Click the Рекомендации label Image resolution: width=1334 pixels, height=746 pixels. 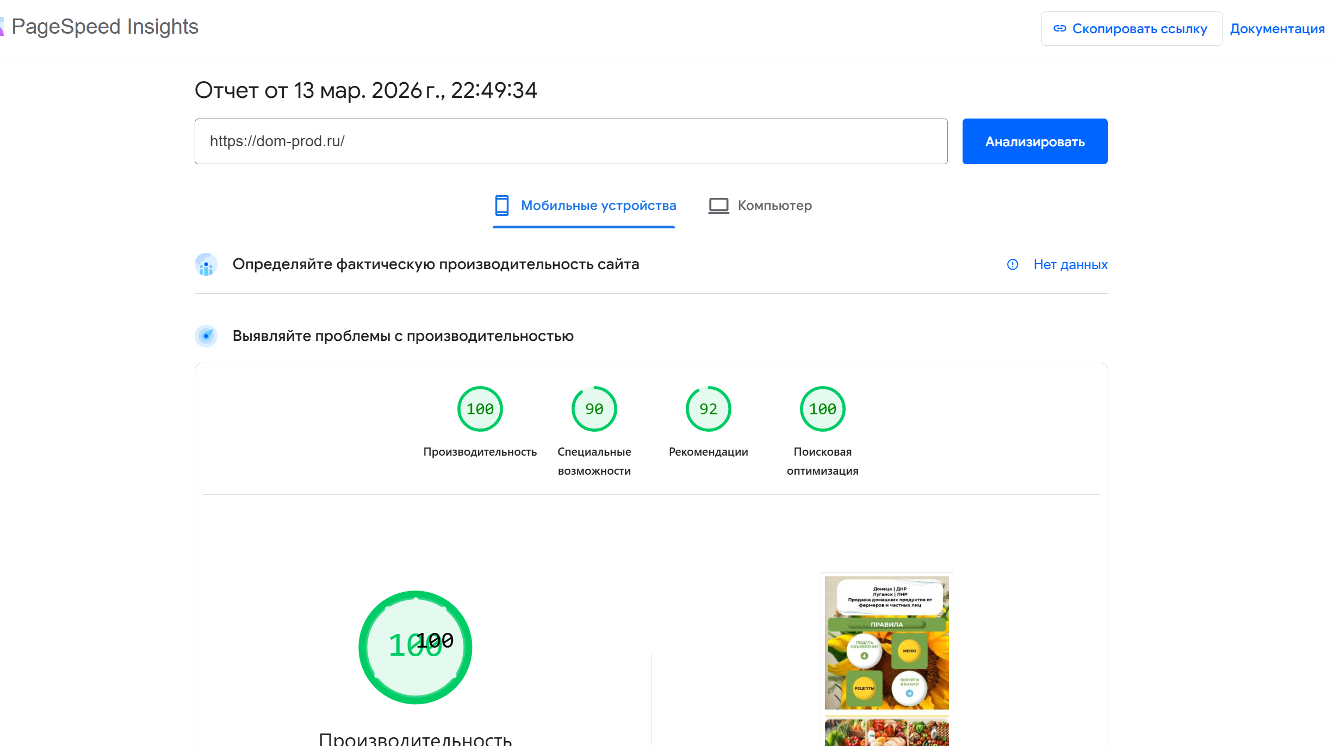[708, 452]
